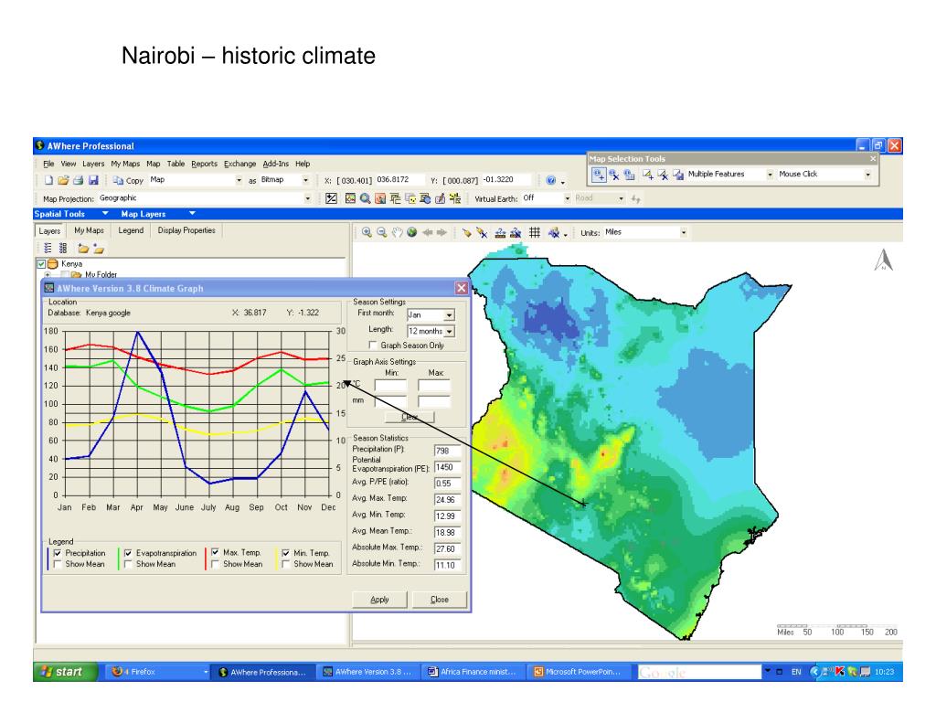Open the Map Projection dropdown
Screen dimensions: 936x702
tap(307, 198)
